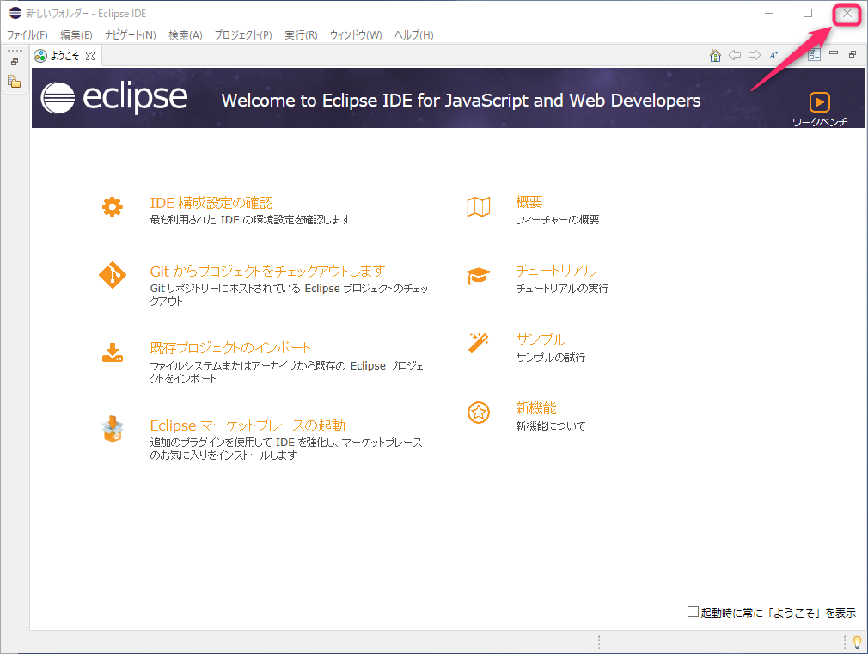
Task: Enable 起動時に常に「ようこそ」を表示 checkbox
Action: pyautogui.click(x=693, y=612)
